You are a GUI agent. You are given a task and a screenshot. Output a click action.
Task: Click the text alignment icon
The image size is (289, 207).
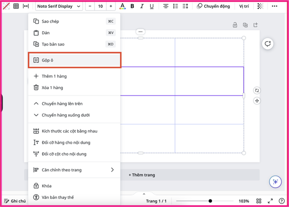coord(165,6)
